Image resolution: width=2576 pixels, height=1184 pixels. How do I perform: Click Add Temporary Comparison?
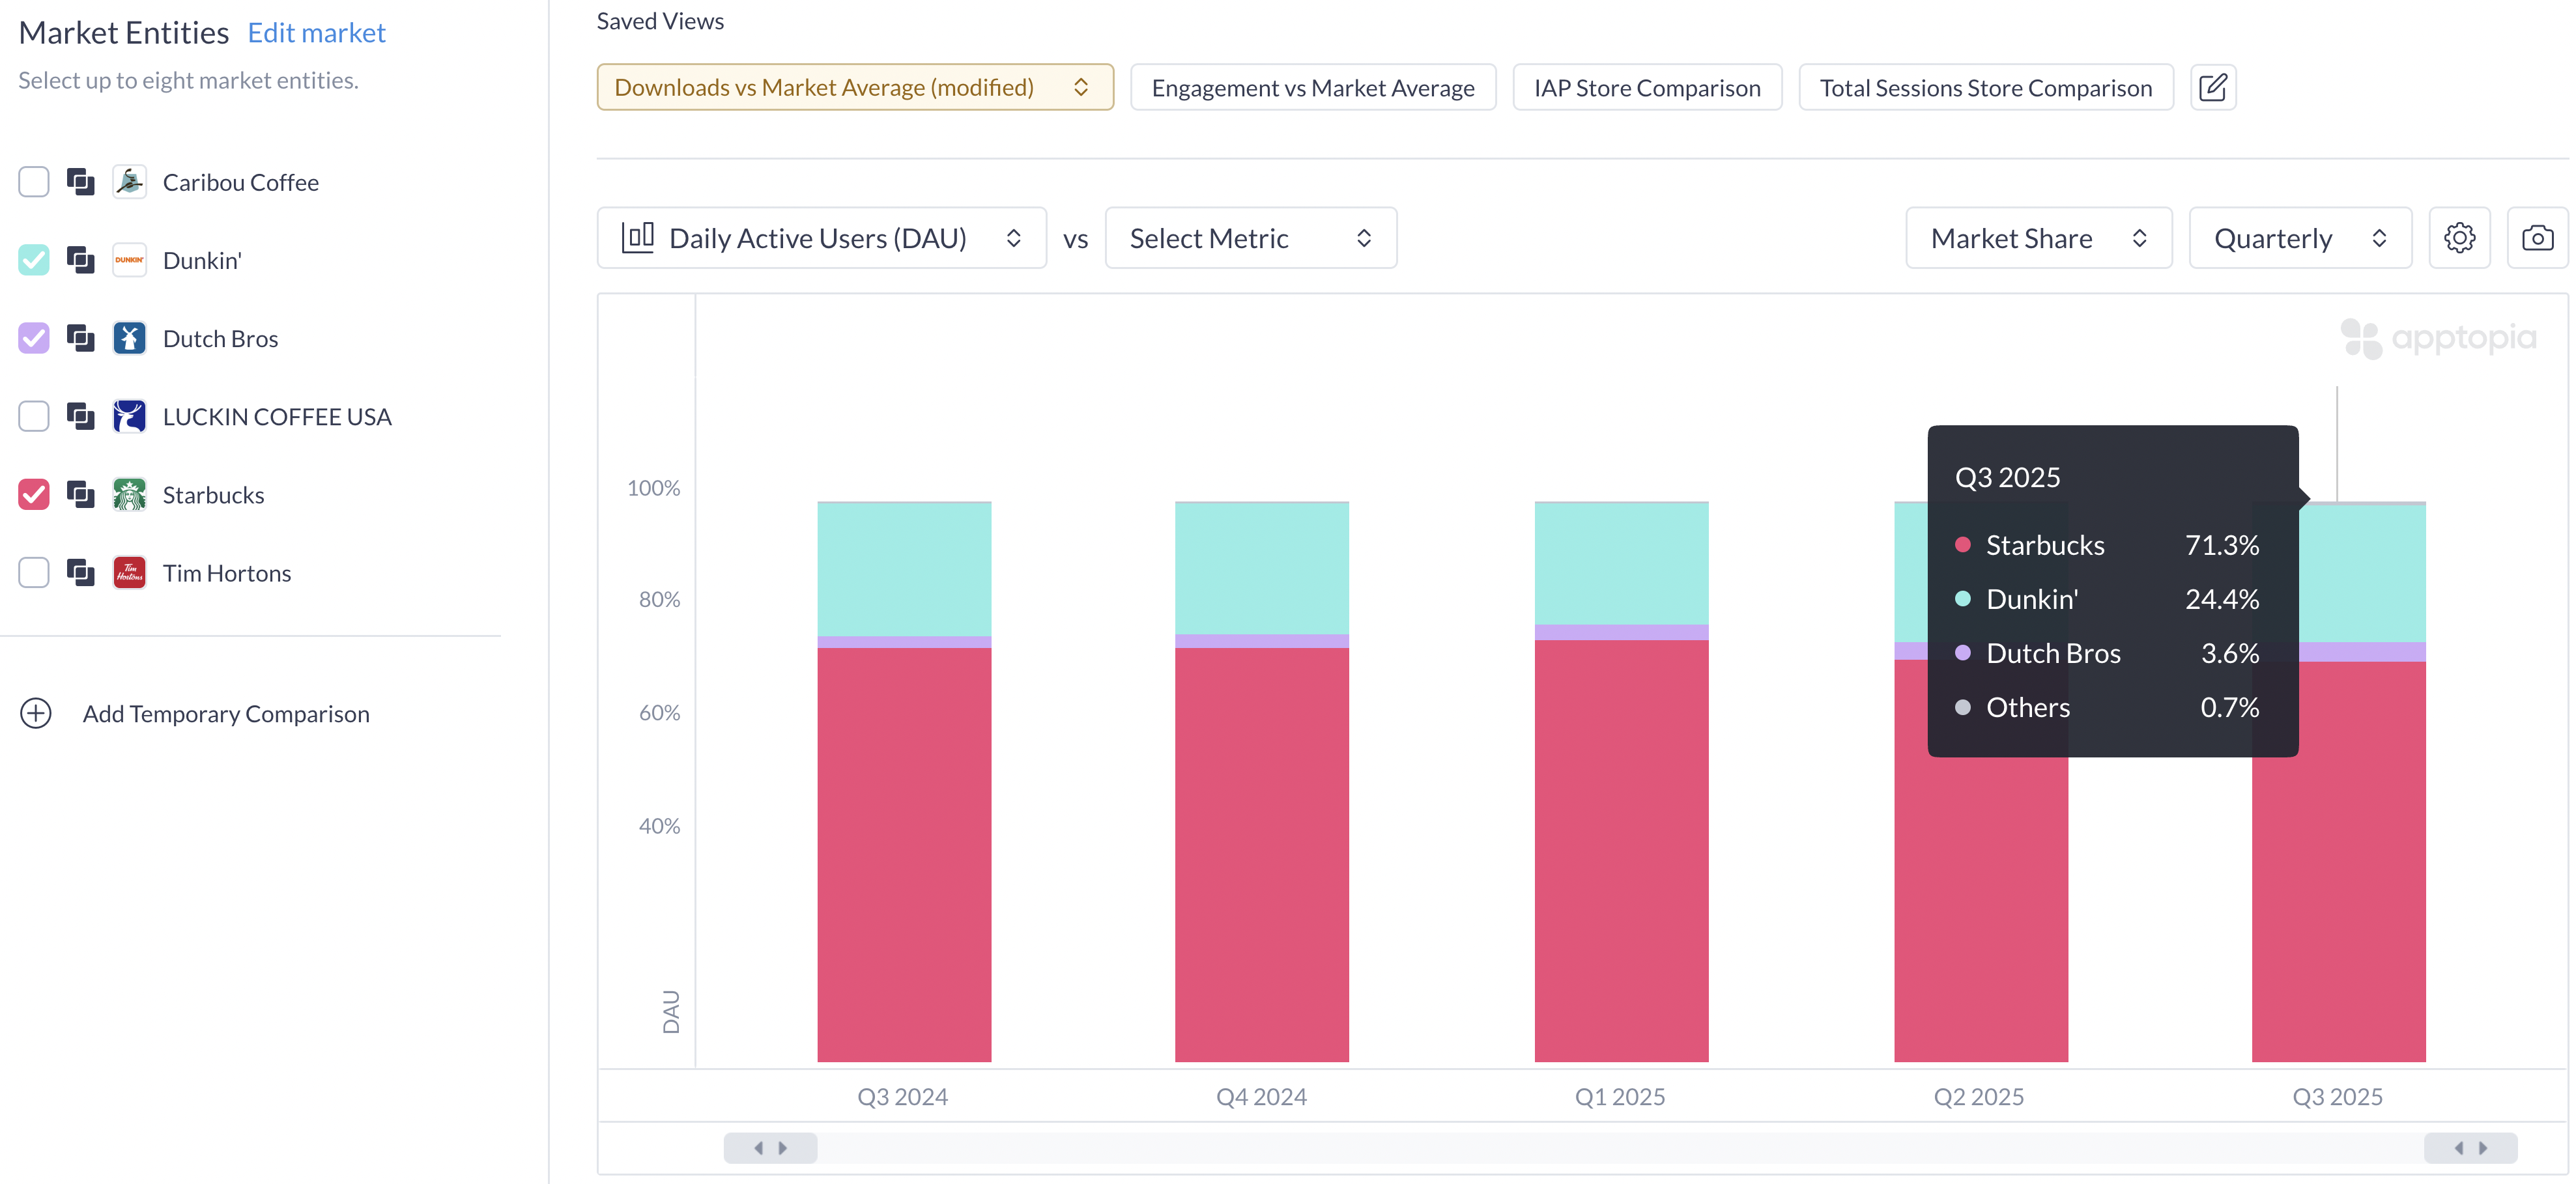[226, 713]
